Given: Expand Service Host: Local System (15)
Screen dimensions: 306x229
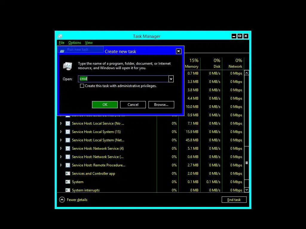Looking at the screenshot, I should click(61, 132).
